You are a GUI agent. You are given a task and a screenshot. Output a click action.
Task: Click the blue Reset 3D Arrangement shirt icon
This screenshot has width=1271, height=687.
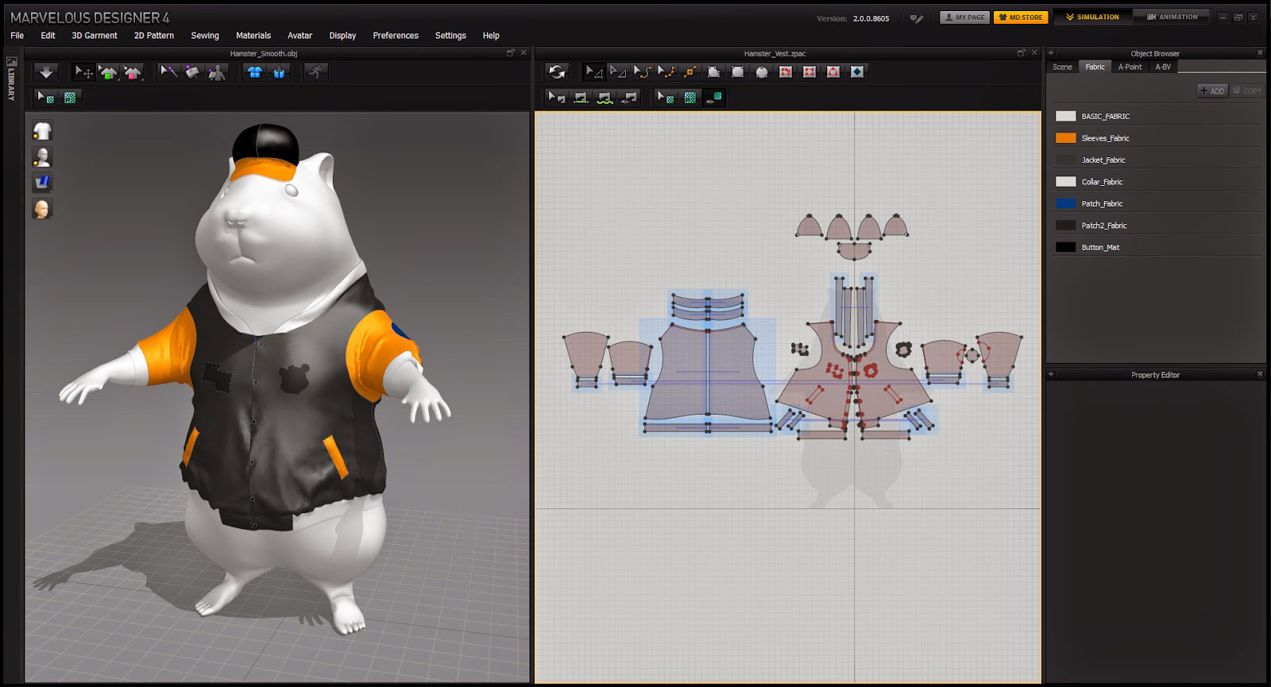coord(255,72)
